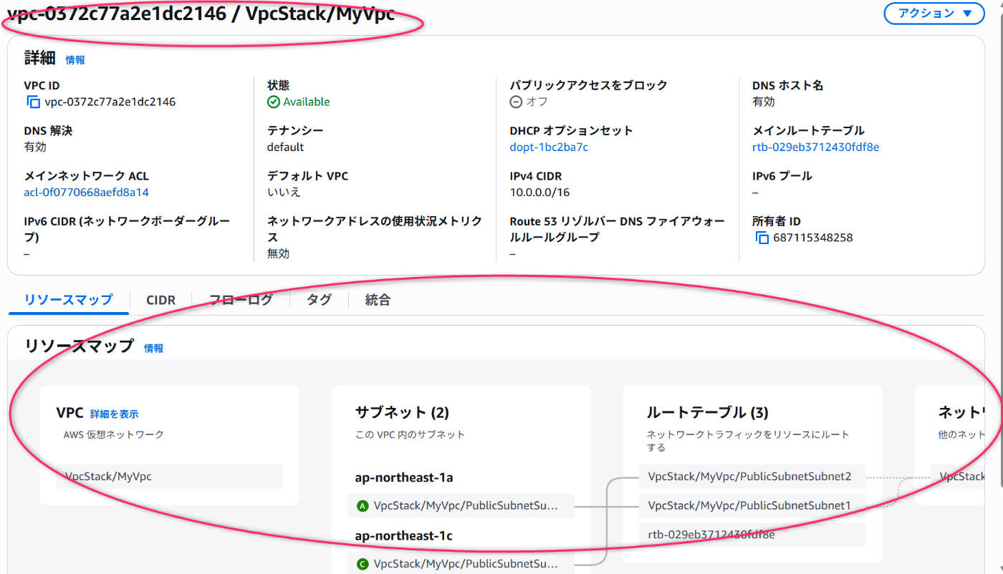Screen dimensions: 1003x574
Task: Click the IPv4 CIDR value 10.0.0.0/16
Action: [x=540, y=192]
